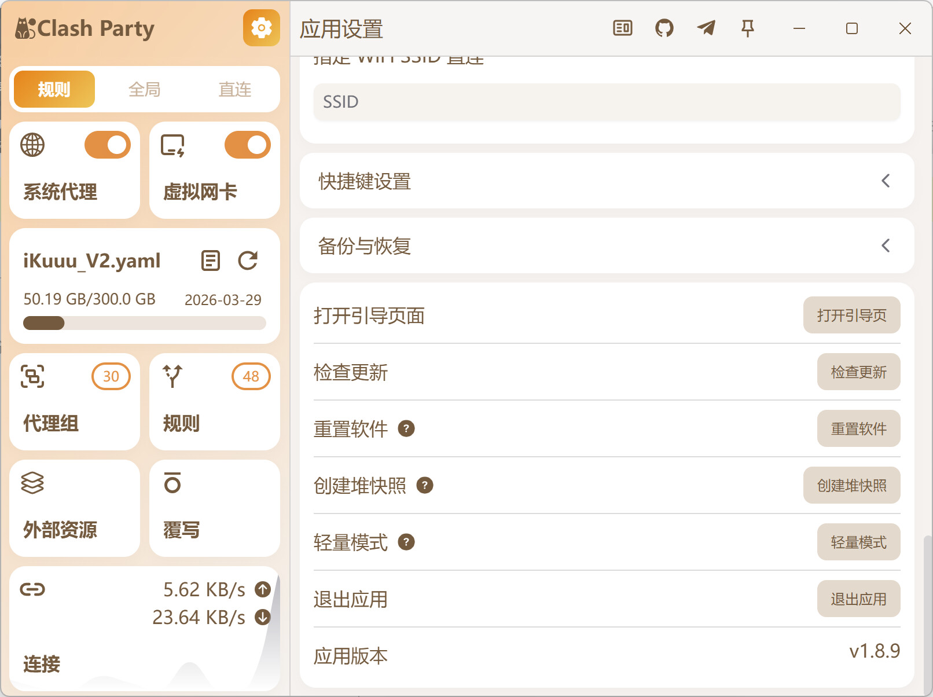Screen dimensions: 933x697
Task: Click the 规则 branch icon on card
Action: coord(172,376)
